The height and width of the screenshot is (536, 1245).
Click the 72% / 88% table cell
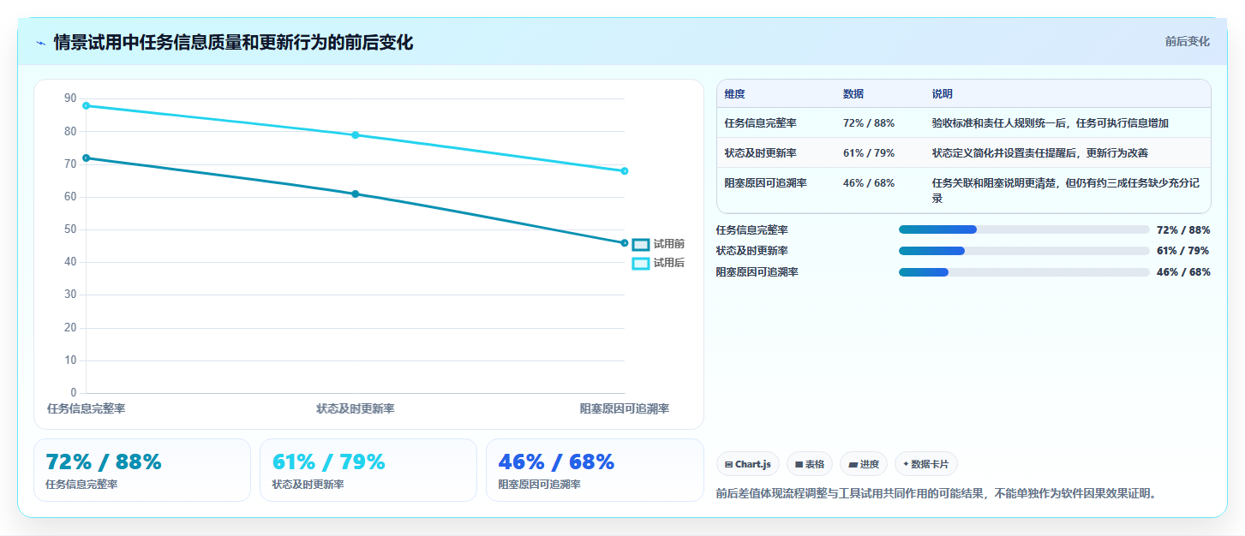click(x=869, y=123)
